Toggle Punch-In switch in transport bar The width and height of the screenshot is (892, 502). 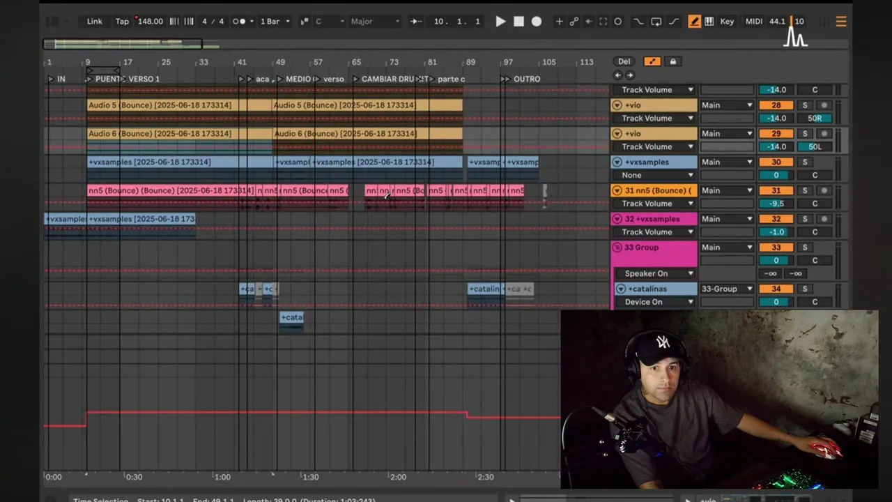tap(638, 22)
